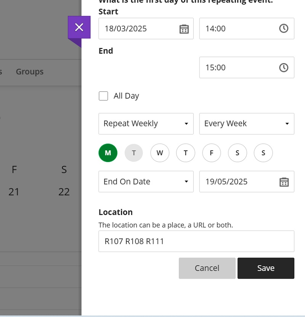Close the event panel with purple X
The height and width of the screenshot is (317, 305).
pos(79,27)
